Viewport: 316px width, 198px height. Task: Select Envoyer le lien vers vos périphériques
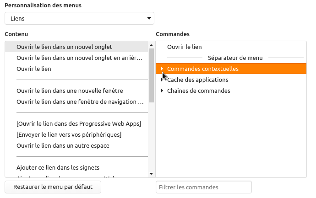pos(69,134)
